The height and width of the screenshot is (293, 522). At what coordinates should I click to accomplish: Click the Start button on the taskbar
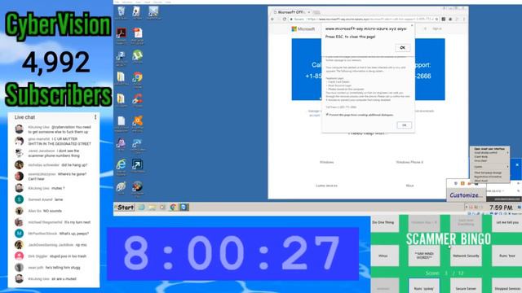[x=124, y=208]
